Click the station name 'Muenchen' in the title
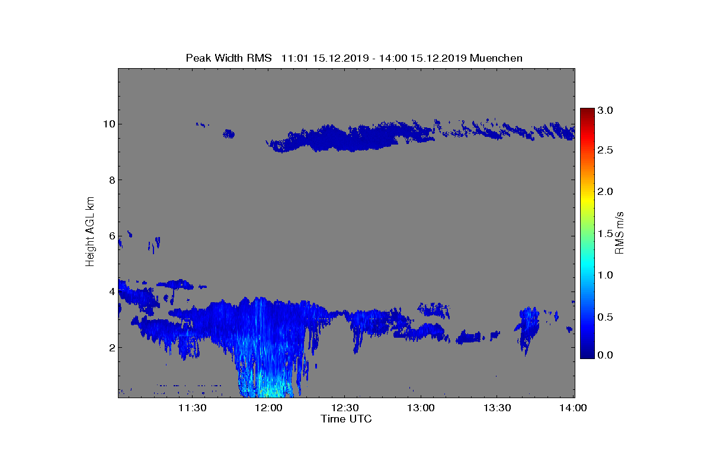Screen dimensions: 711x474 (x=497, y=57)
